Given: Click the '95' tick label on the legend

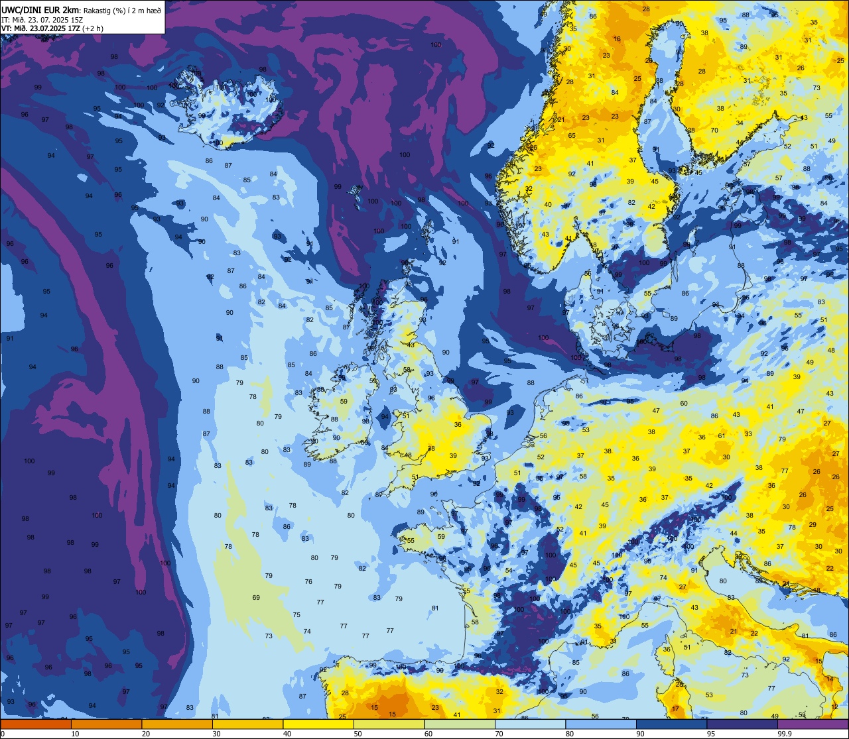Looking at the screenshot, I should 711,734.
